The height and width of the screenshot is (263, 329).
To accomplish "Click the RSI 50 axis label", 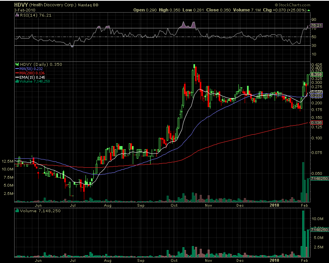I will point(314,37).
